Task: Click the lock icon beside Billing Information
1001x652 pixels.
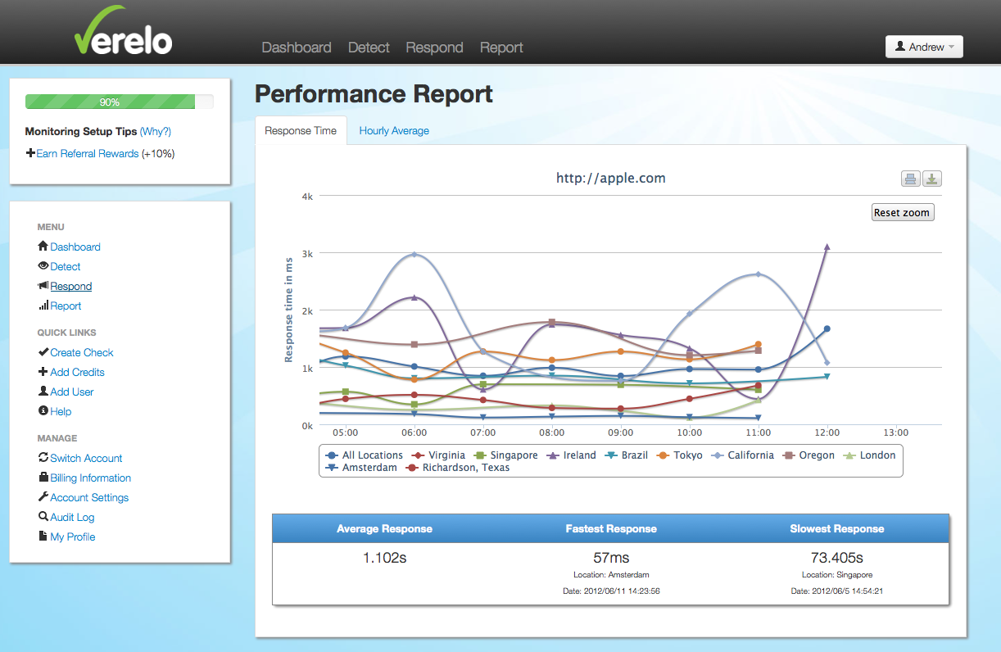Action: coord(43,478)
